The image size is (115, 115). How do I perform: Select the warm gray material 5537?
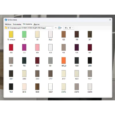pyautogui.click(x=90, y=74)
